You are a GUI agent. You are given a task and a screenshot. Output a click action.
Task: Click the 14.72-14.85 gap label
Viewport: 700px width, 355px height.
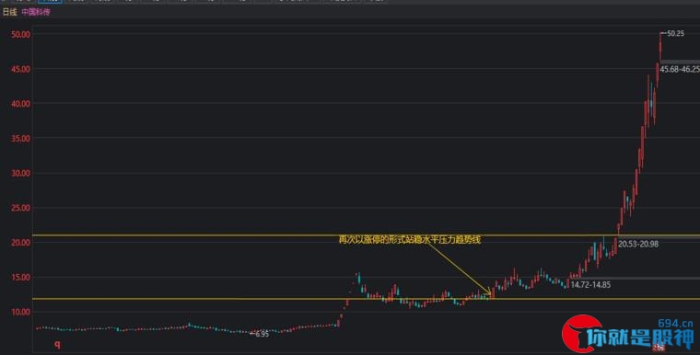[x=590, y=284]
